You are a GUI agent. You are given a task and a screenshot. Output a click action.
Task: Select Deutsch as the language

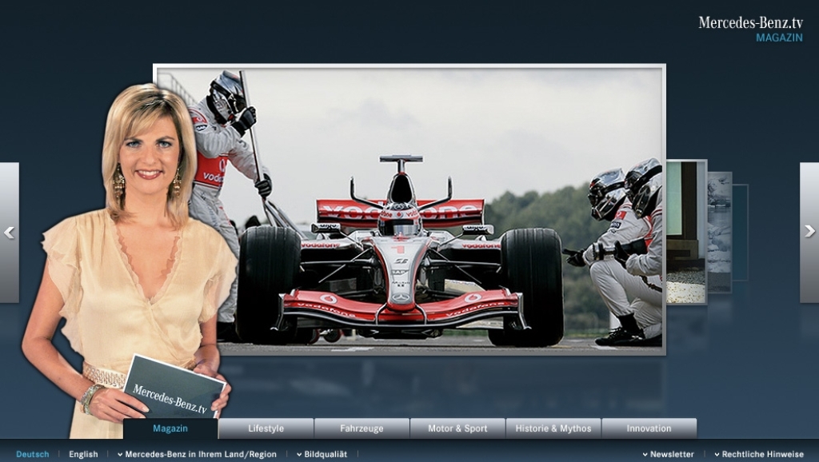tap(33, 453)
